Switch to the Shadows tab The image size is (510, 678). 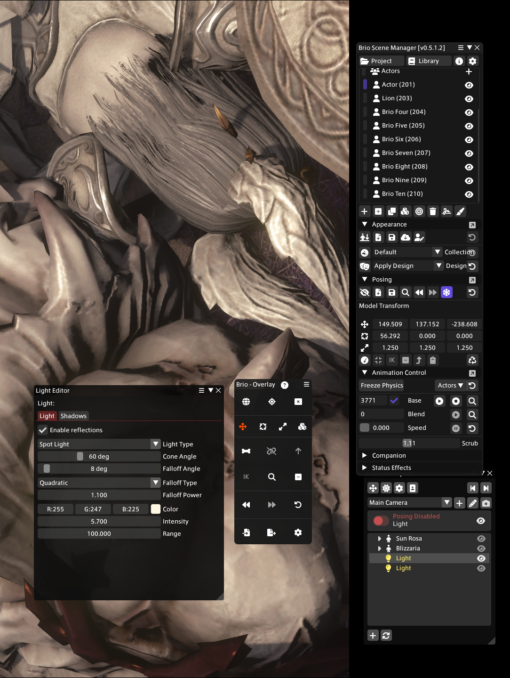click(x=73, y=416)
